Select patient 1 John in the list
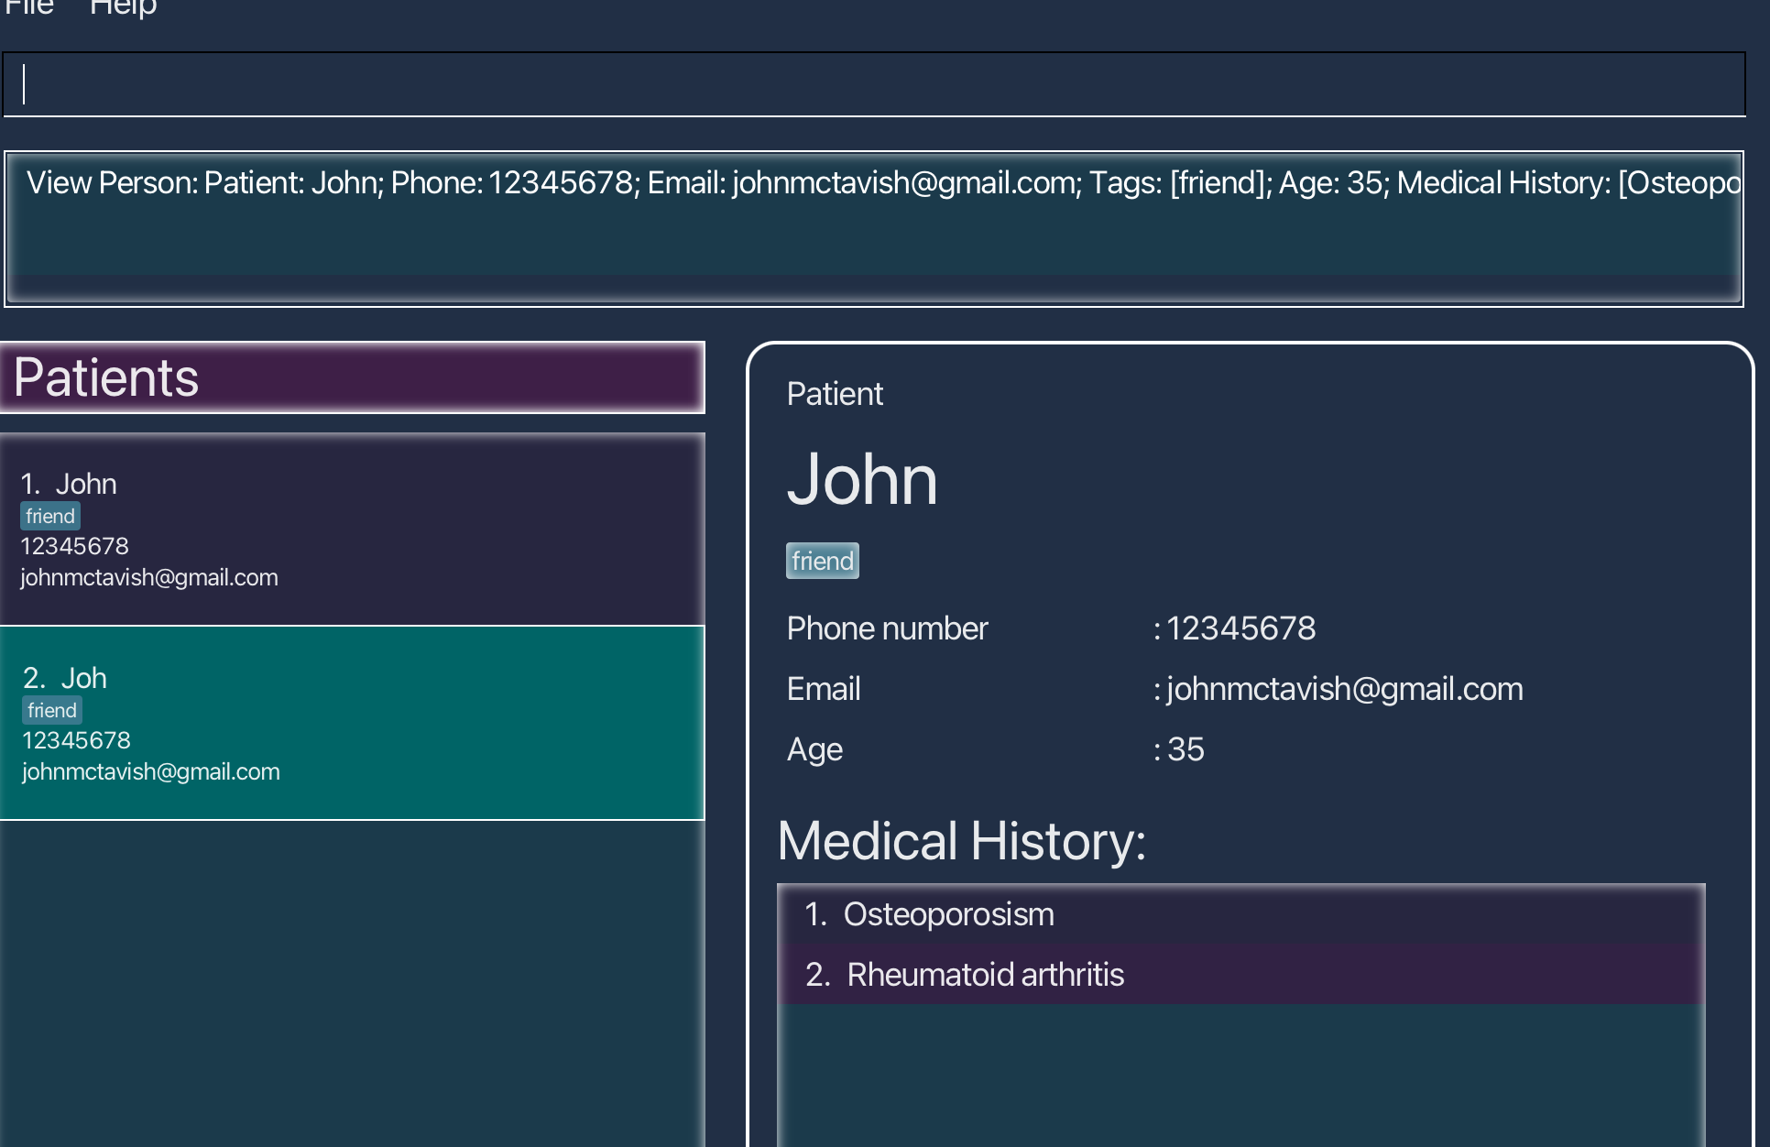 click(352, 530)
